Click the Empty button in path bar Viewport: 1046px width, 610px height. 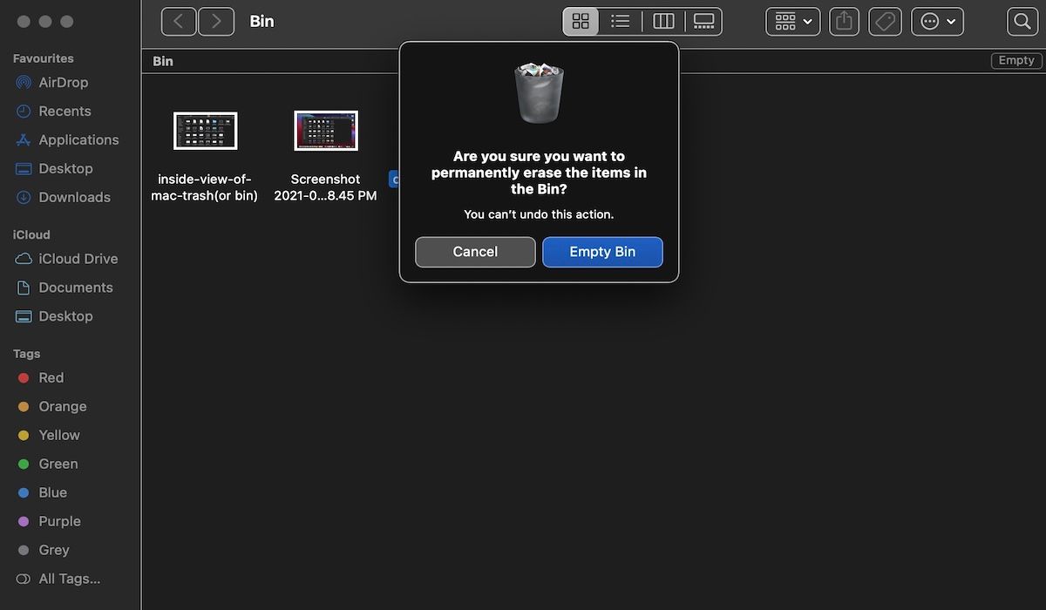point(1016,60)
